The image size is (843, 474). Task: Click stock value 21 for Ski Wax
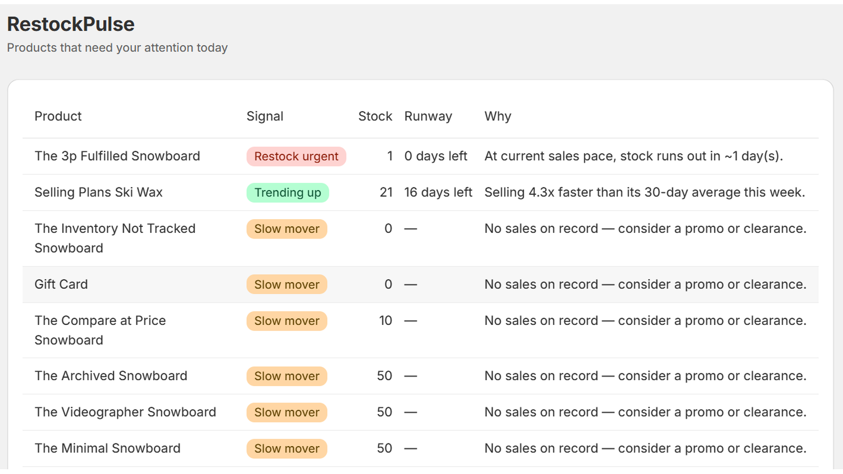click(386, 193)
